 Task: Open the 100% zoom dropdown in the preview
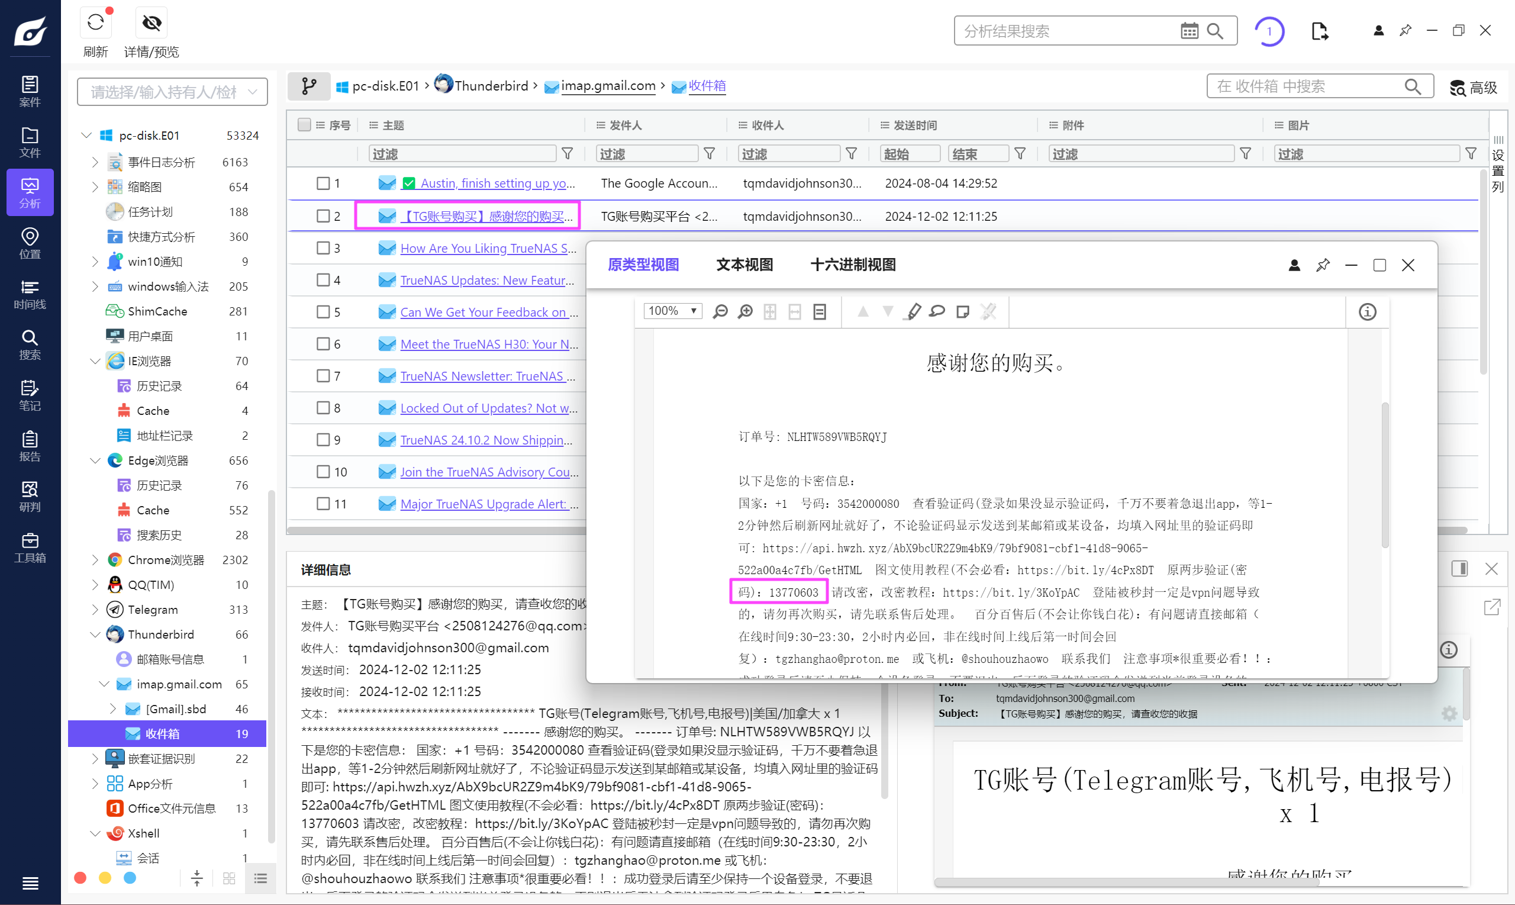[x=672, y=311]
